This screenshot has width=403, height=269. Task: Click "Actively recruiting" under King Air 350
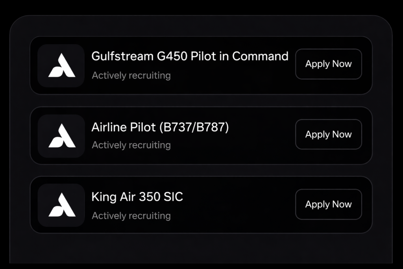(x=131, y=216)
